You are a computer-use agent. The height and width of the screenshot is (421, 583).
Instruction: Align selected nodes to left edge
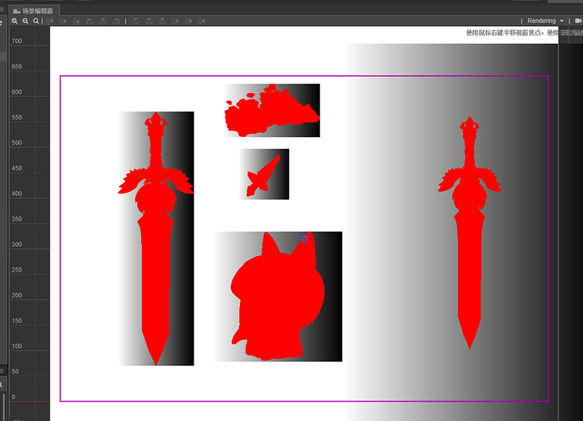pyautogui.click(x=90, y=21)
